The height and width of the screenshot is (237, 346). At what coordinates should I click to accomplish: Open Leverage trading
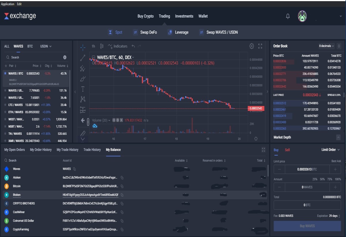[178, 32]
